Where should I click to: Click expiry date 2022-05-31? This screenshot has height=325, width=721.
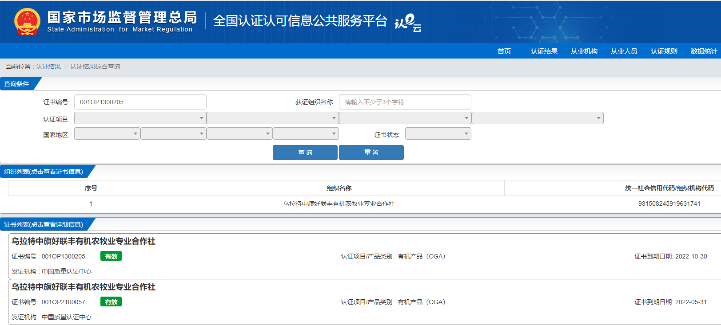click(x=691, y=302)
